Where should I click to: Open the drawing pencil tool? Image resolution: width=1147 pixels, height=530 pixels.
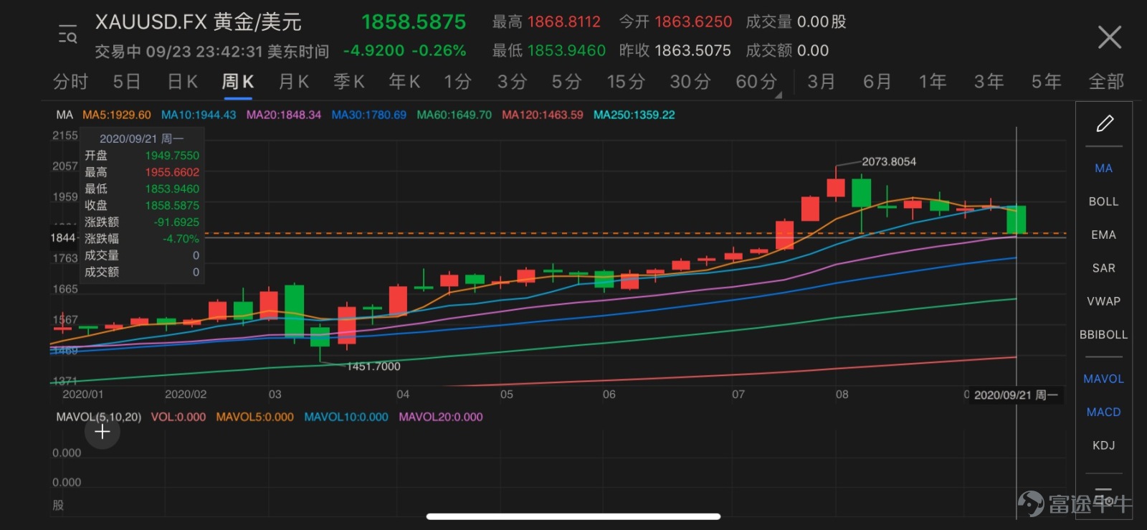tap(1104, 124)
